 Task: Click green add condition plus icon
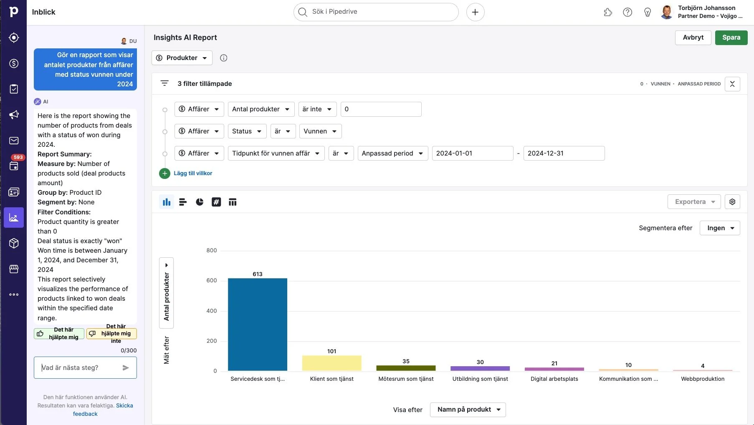click(164, 173)
